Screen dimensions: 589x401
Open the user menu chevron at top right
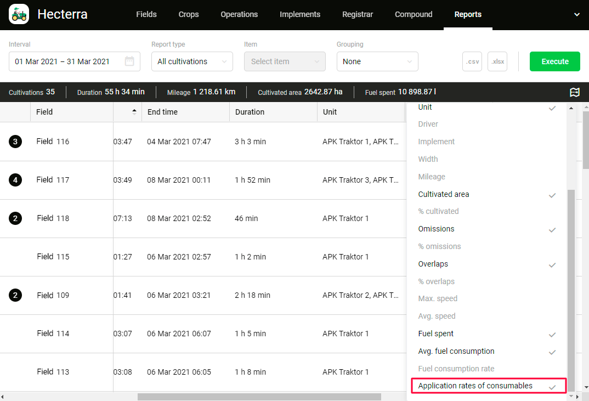(x=577, y=15)
